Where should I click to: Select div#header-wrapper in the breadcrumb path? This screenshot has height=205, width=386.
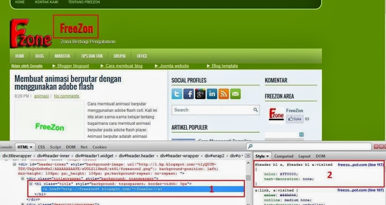[x=179, y=156]
